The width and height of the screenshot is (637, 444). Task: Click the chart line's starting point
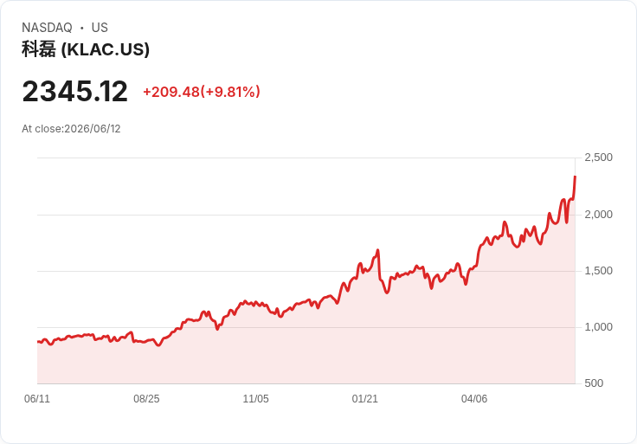38,342
